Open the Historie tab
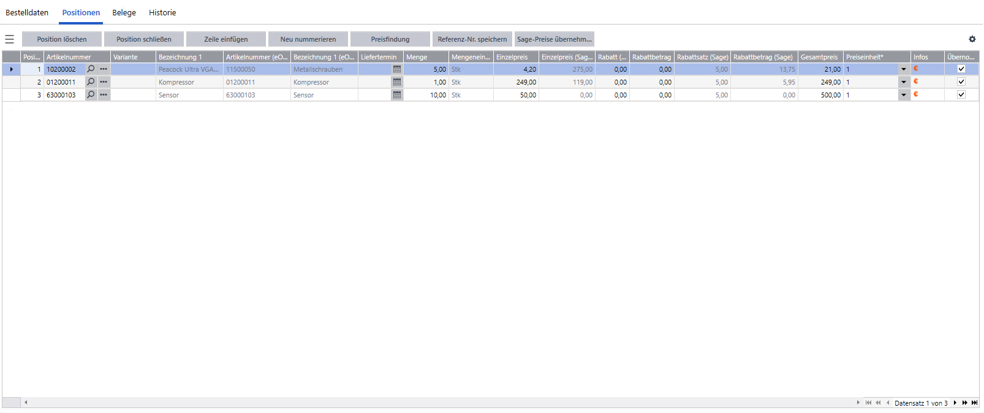 pyautogui.click(x=162, y=12)
